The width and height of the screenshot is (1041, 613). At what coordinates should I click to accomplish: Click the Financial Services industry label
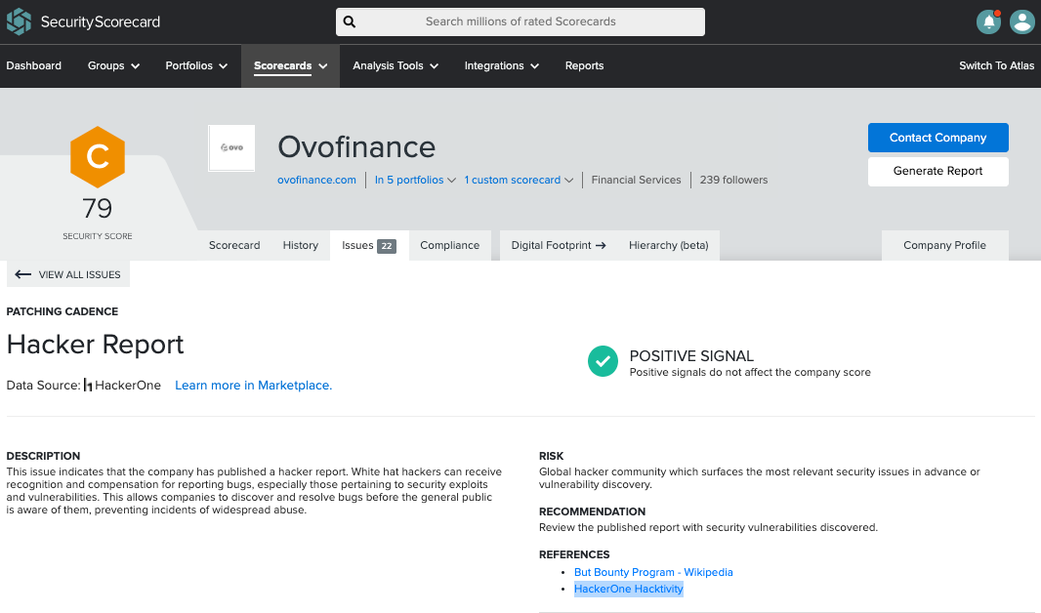pos(636,180)
